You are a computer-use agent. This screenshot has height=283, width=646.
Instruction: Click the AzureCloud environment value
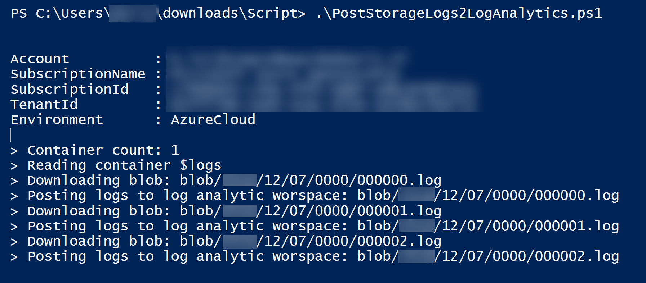pyautogui.click(x=213, y=119)
